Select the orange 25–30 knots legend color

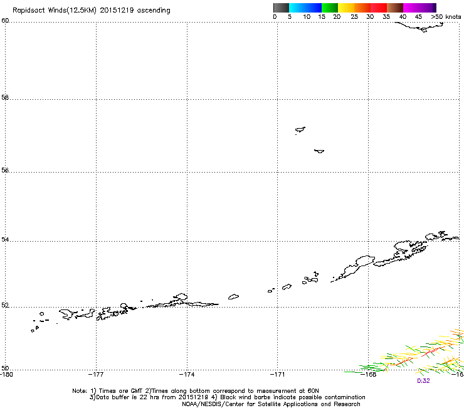(362, 8)
